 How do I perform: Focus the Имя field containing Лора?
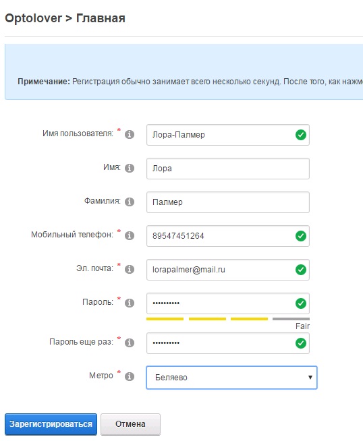point(228,169)
